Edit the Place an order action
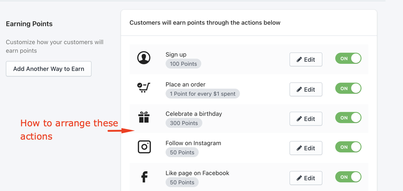The height and width of the screenshot is (191, 403). tap(306, 90)
